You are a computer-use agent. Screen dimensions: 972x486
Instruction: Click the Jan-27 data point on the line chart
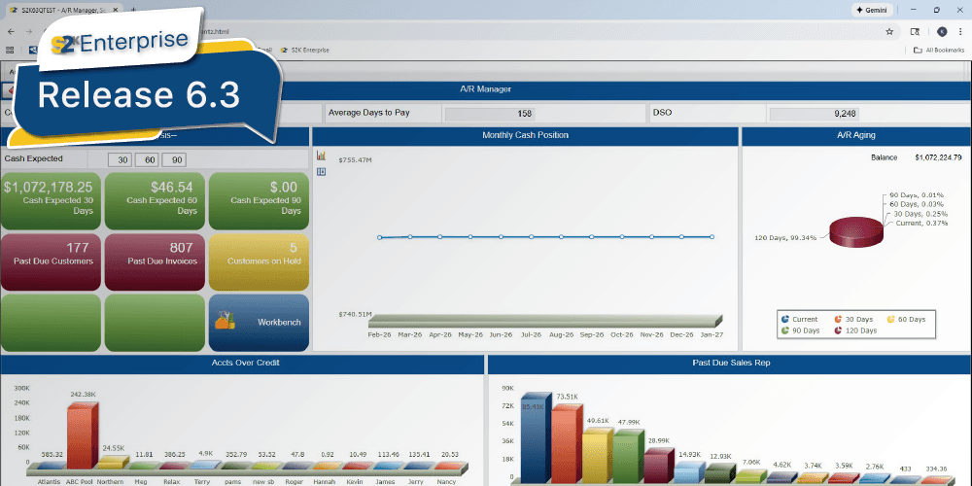[712, 237]
